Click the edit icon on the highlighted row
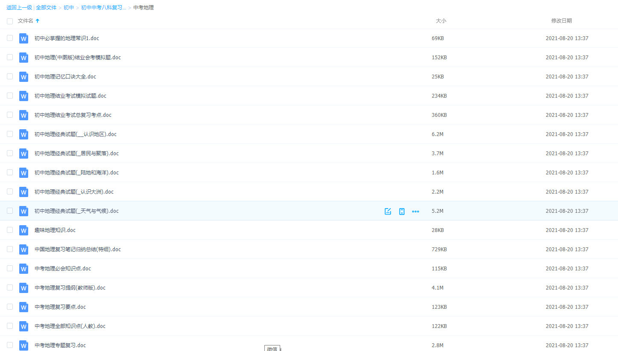 point(388,212)
